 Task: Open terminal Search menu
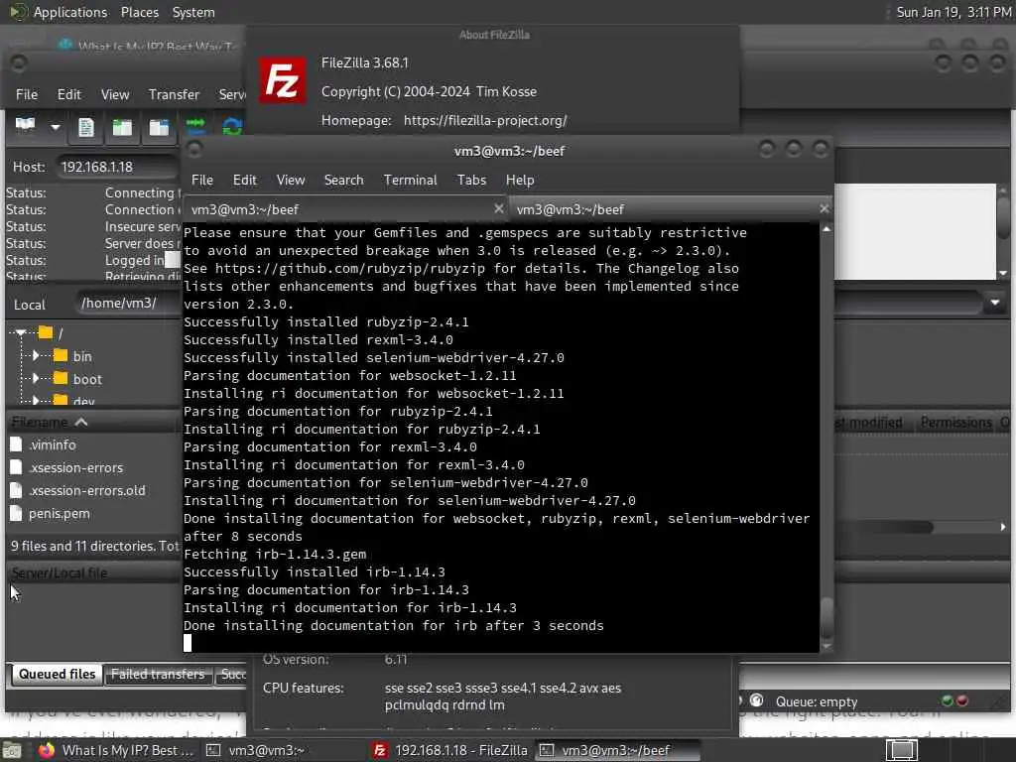click(343, 181)
